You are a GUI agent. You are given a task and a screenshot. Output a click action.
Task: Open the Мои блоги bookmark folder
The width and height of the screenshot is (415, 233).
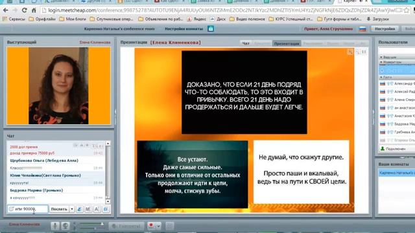pyautogui.click(x=73, y=19)
